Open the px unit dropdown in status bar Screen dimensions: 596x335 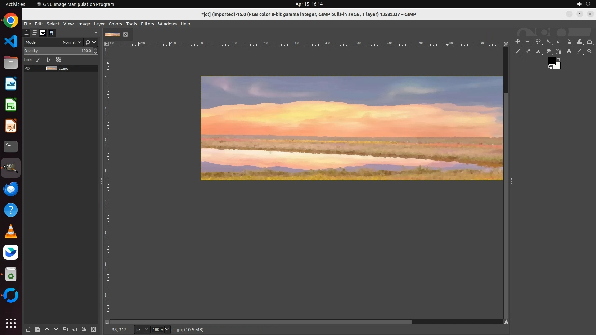coord(142,329)
